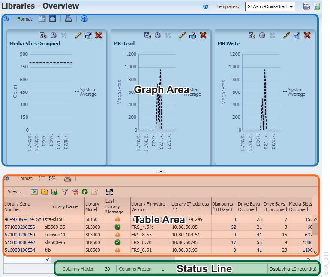This screenshot has height=277, width=330.
Task: Click clock icon on Media Slots Occupied graph
Action: (54, 35)
